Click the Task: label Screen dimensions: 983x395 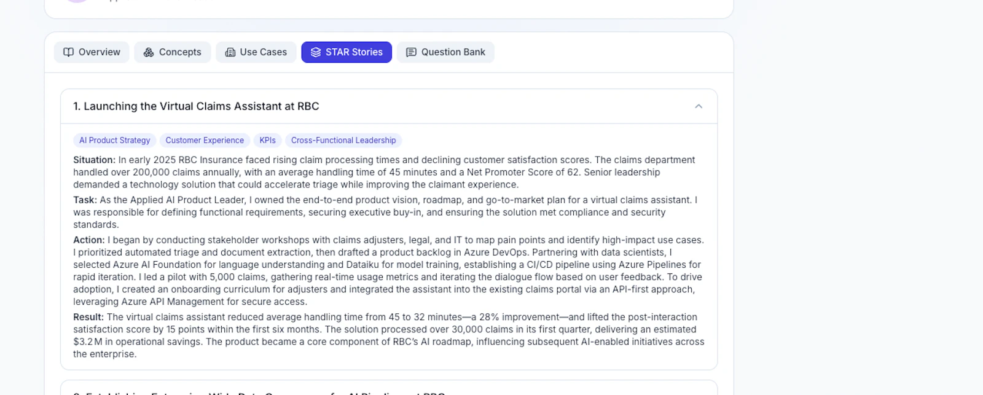coord(85,200)
